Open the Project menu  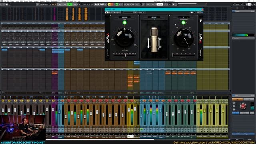tap(12, 1)
